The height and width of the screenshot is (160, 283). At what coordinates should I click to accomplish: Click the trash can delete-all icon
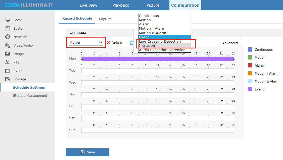[x=131, y=43]
